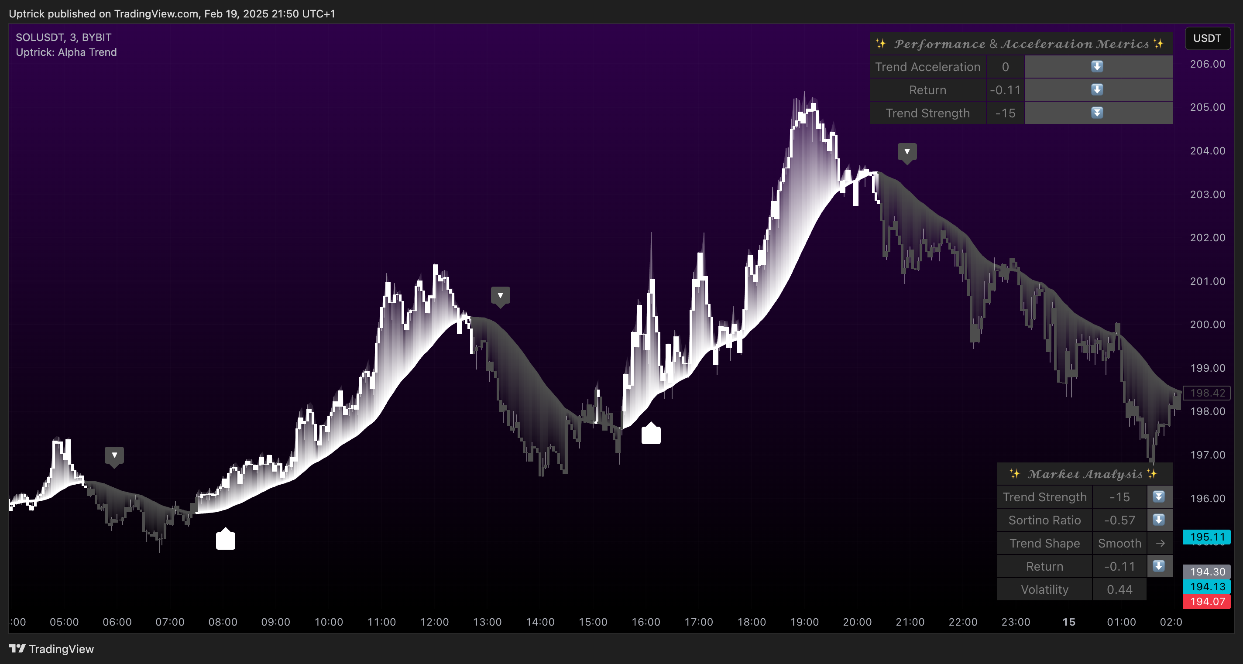1243x664 pixels.
Task: Click the cyan price label 195.11
Action: (1207, 537)
